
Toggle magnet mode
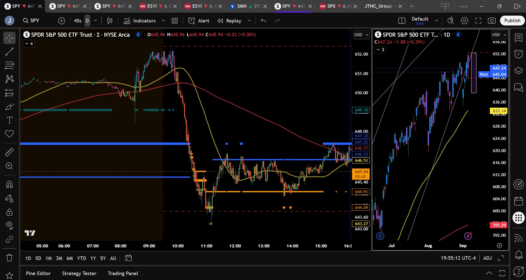9,184
